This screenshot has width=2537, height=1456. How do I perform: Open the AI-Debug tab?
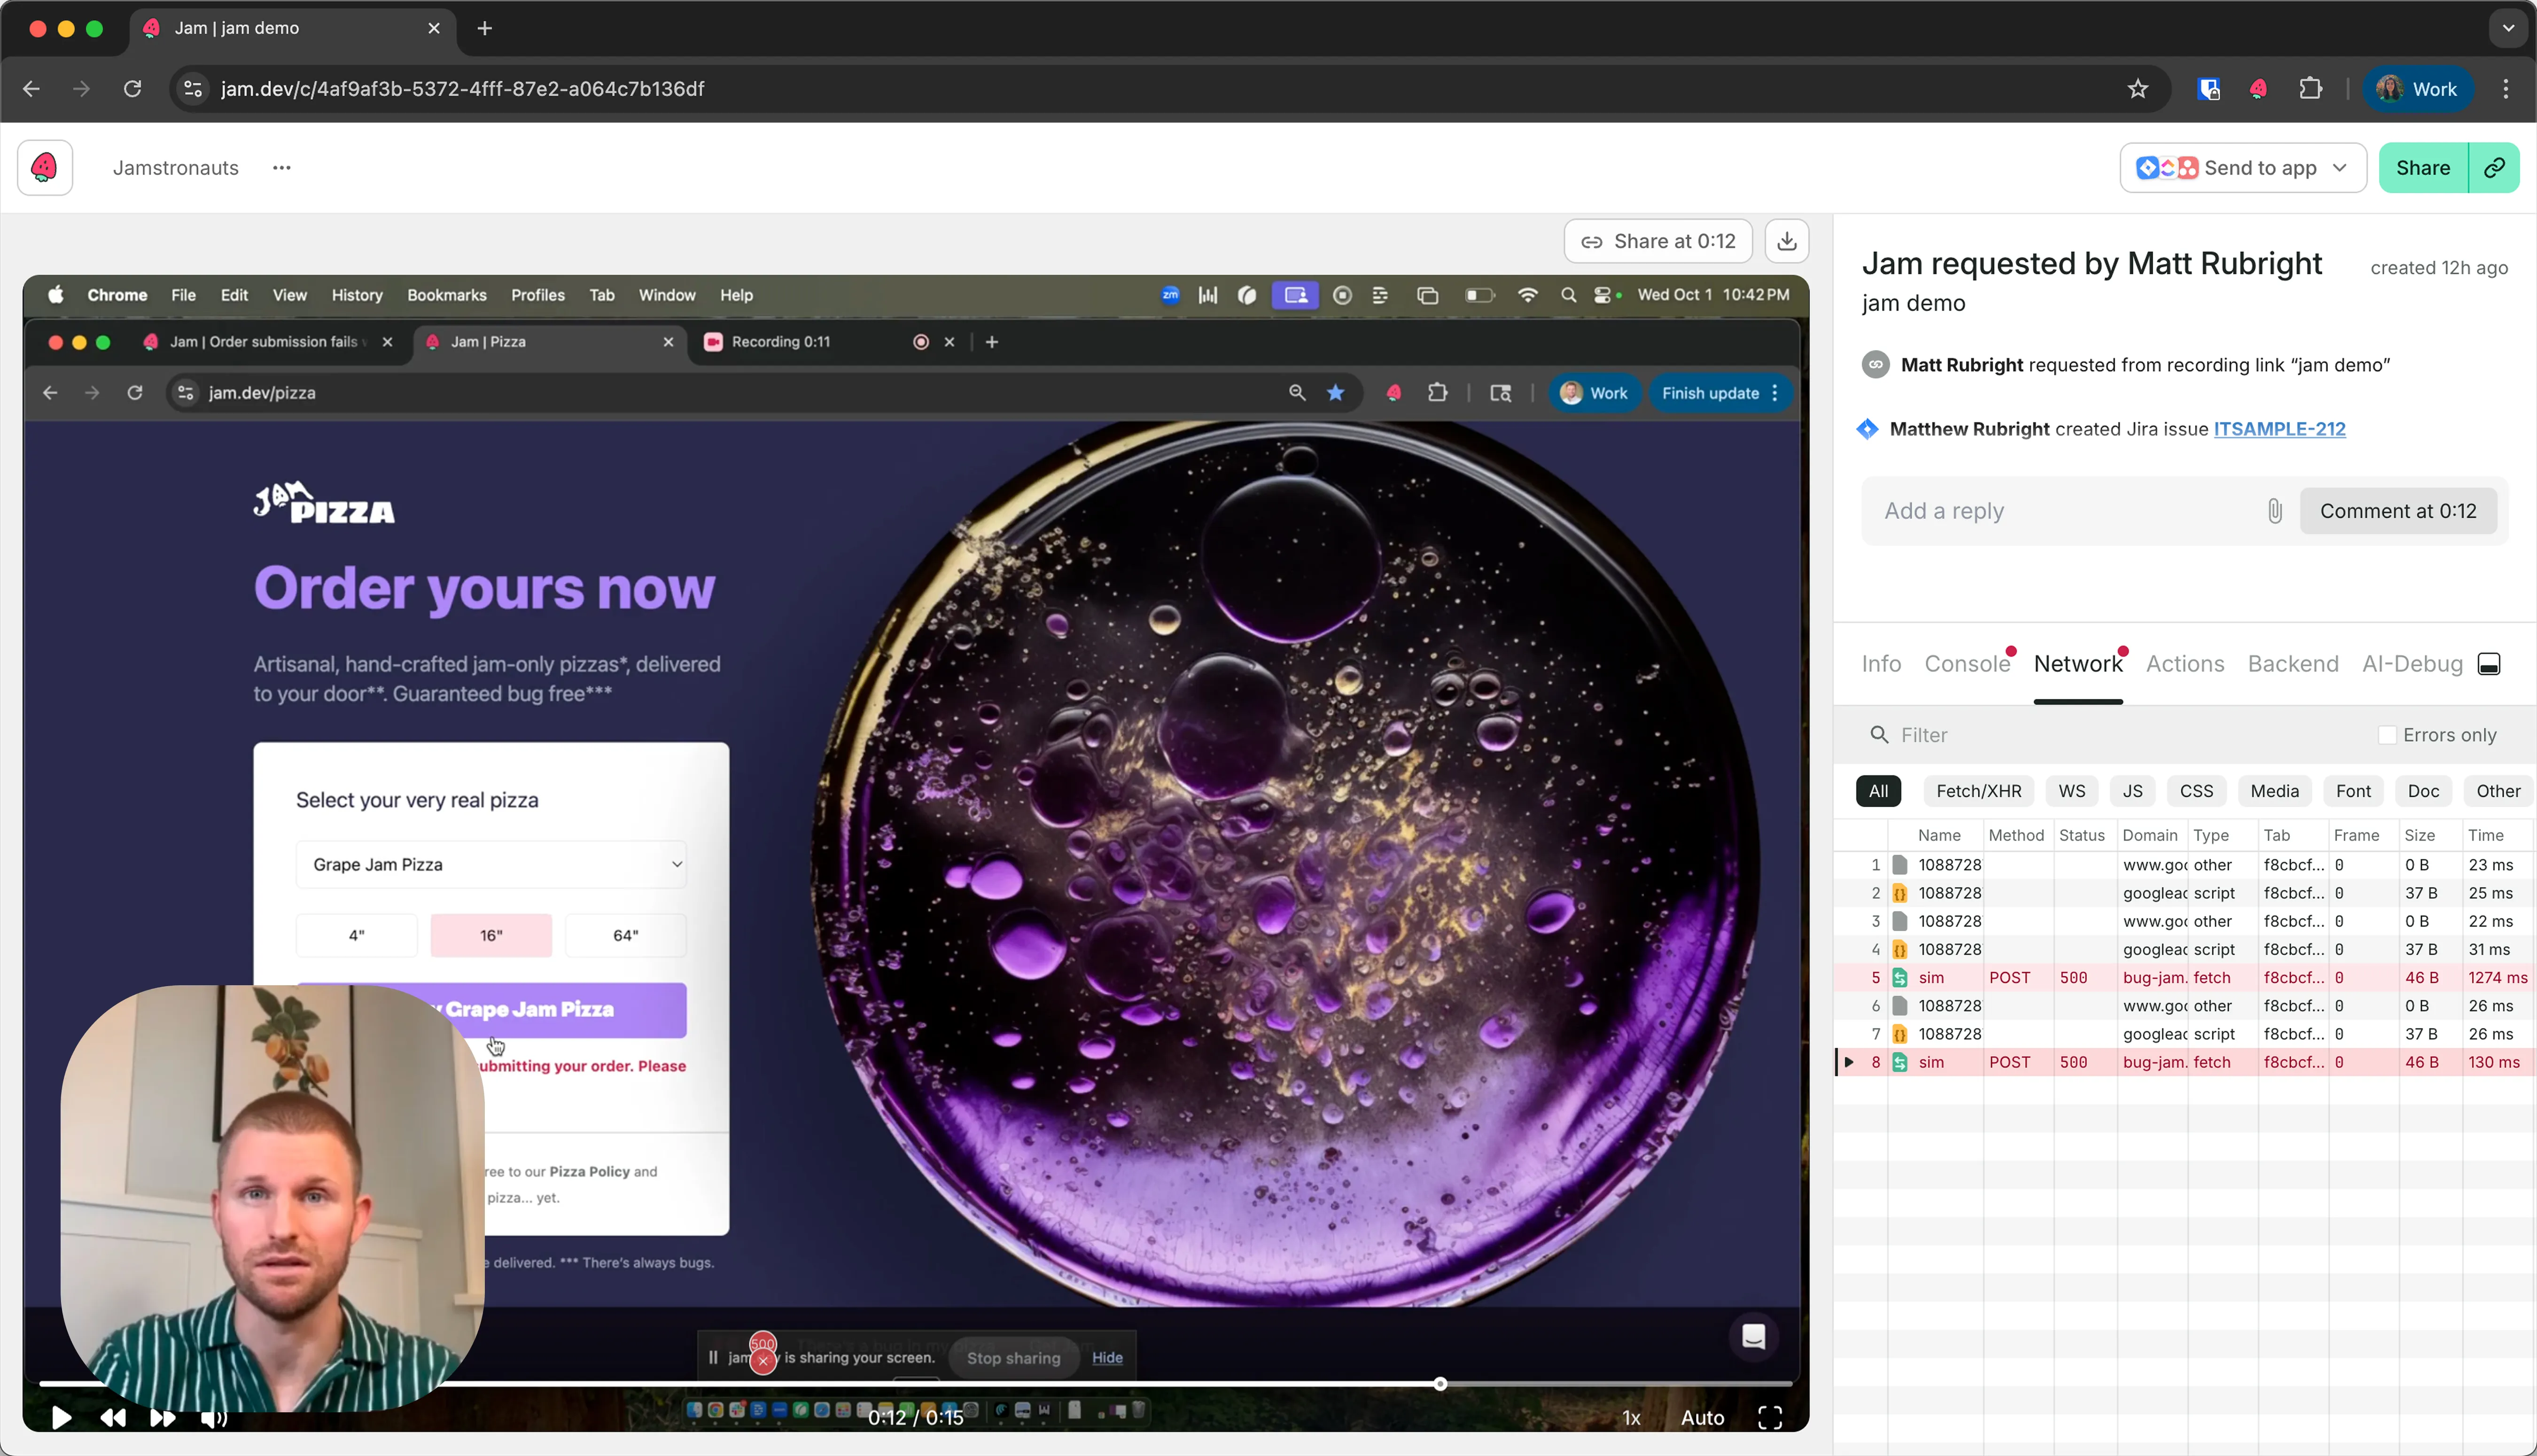tap(2411, 664)
